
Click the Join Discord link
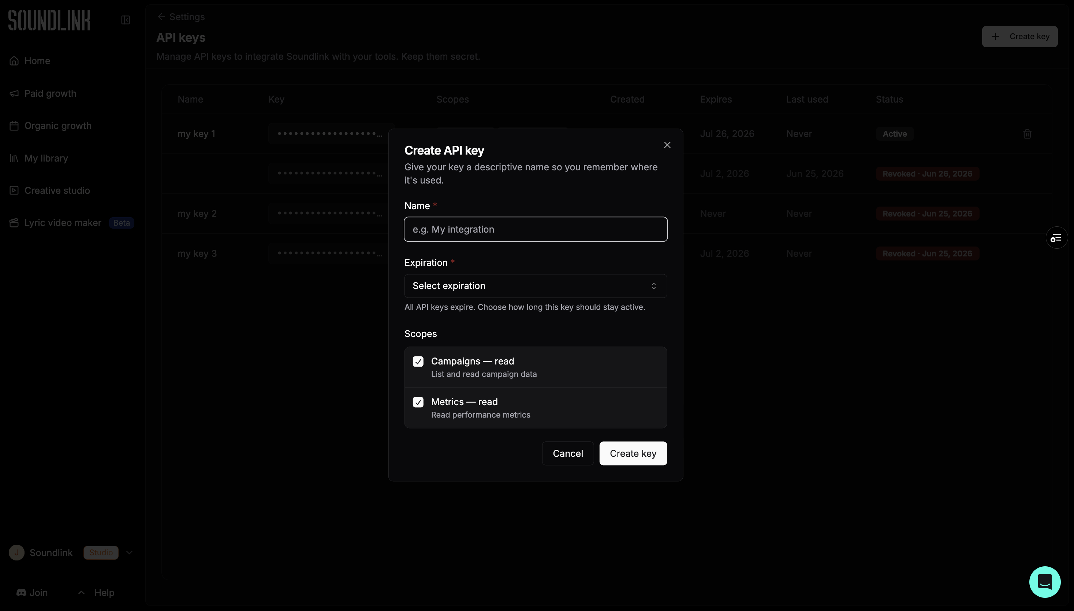pyautogui.click(x=32, y=593)
